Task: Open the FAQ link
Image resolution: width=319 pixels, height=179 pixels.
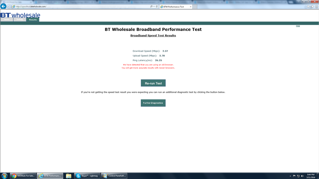Action: pos(298,26)
